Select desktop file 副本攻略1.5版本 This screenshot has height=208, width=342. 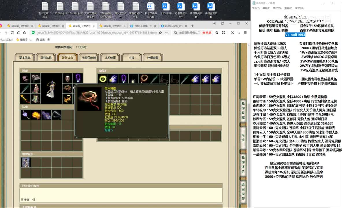coord(45,10)
